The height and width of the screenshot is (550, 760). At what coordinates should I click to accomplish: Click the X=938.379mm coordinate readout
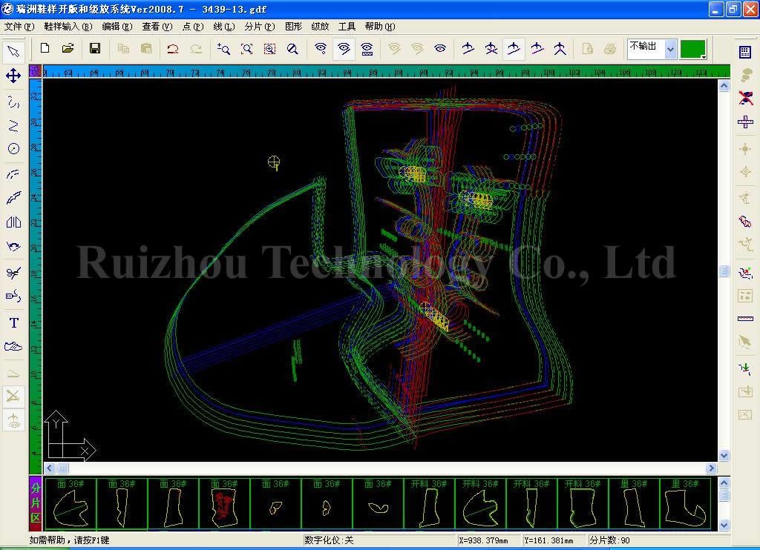click(x=483, y=540)
